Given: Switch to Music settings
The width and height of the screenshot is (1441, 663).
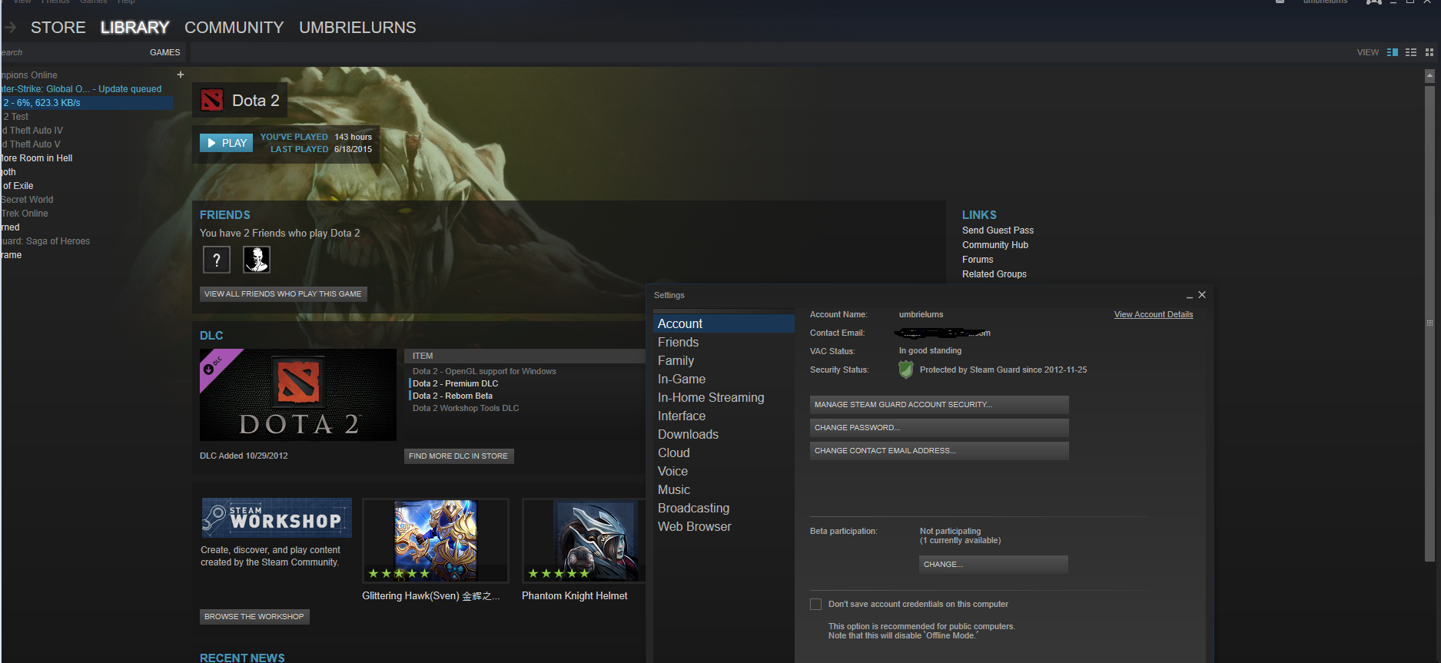Looking at the screenshot, I should (x=724, y=489).
